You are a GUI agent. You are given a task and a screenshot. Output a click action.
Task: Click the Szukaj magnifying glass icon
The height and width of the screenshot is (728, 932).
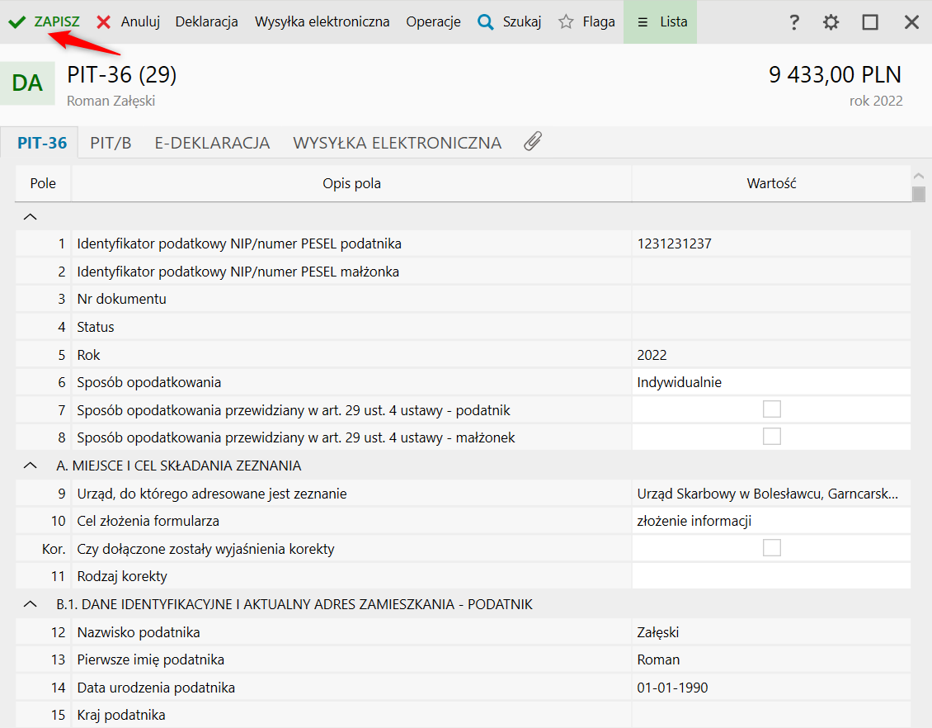click(x=486, y=22)
